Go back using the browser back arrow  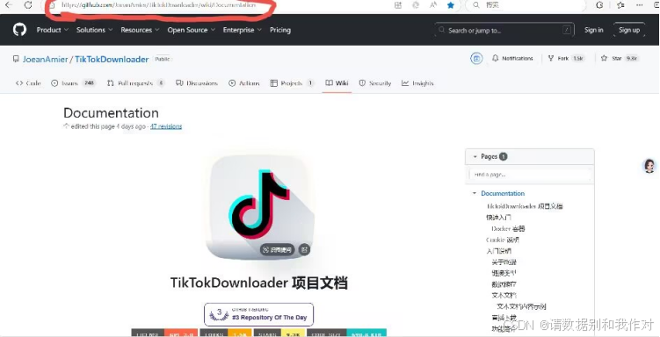pyautogui.click(x=9, y=5)
